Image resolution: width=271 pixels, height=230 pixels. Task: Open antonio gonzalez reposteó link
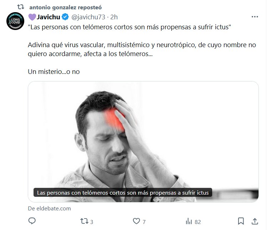[x=66, y=7]
